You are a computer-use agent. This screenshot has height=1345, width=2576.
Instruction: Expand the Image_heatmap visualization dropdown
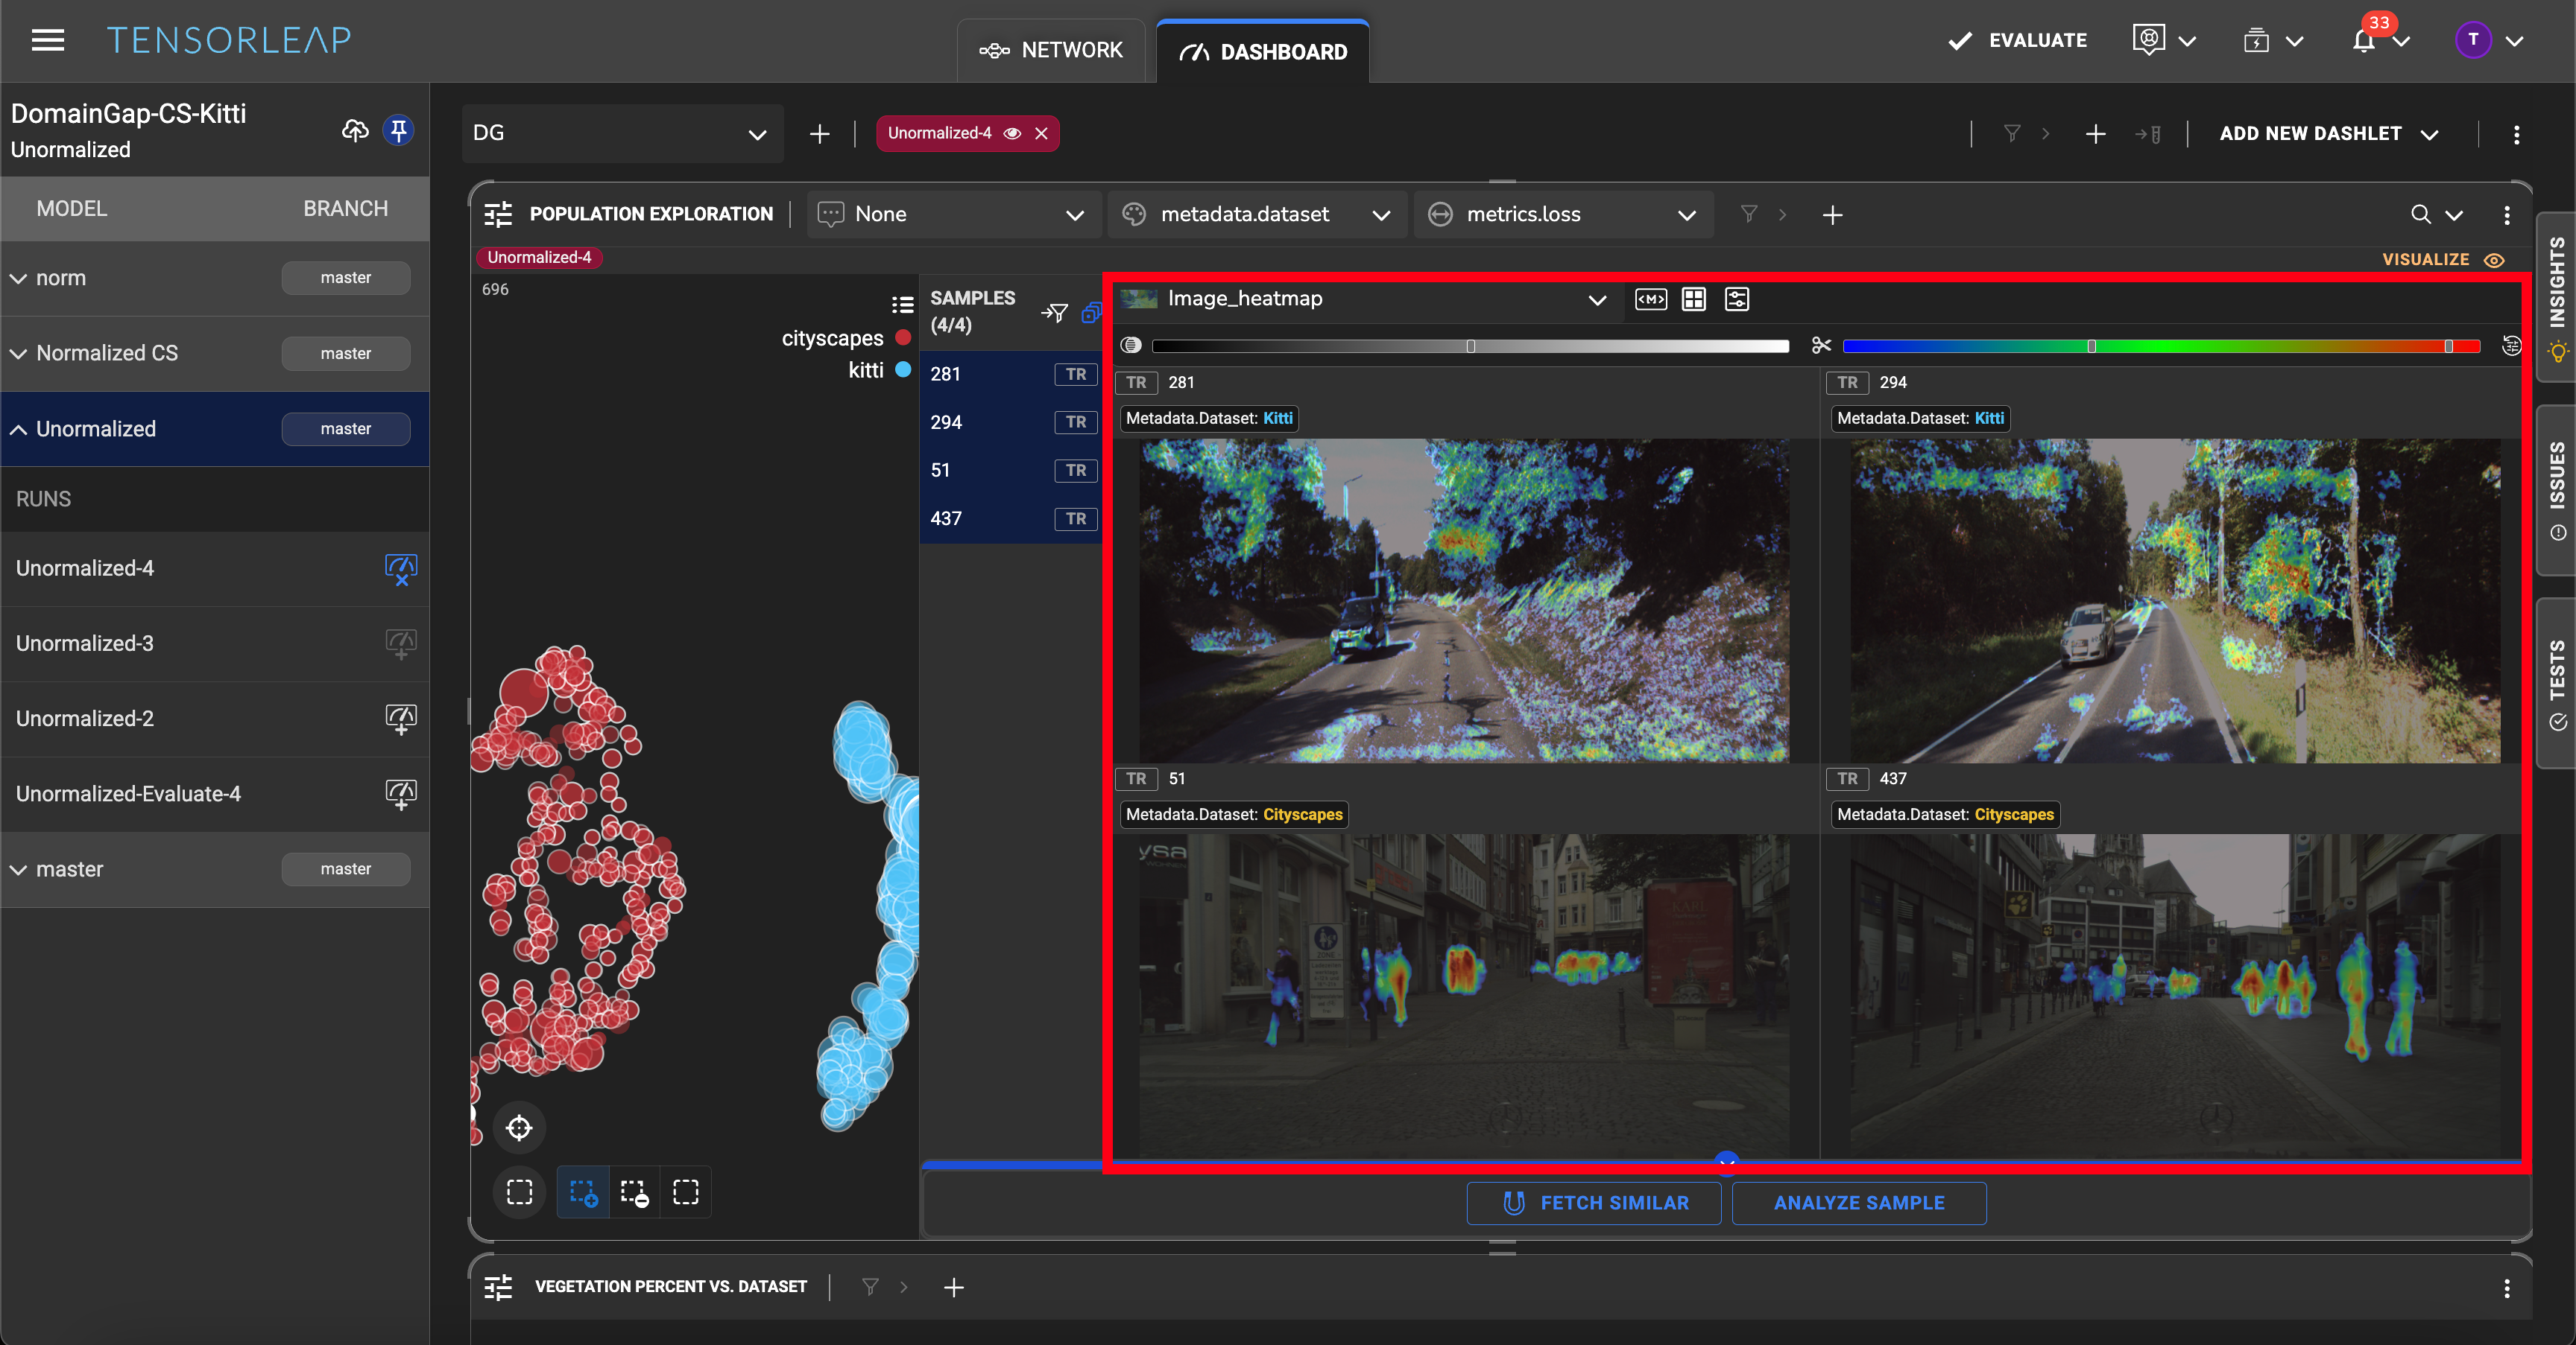coord(1597,300)
